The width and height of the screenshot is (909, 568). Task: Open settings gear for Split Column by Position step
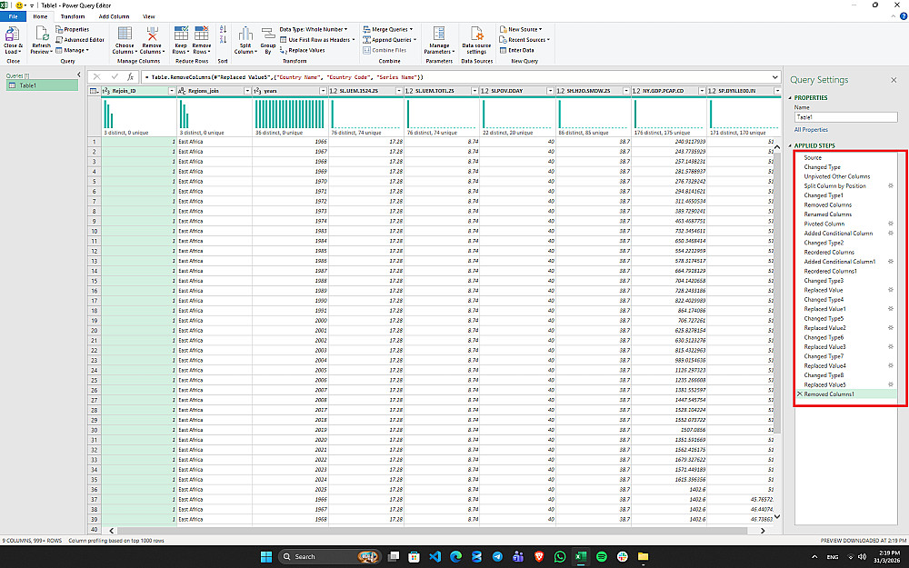pos(891,186)
